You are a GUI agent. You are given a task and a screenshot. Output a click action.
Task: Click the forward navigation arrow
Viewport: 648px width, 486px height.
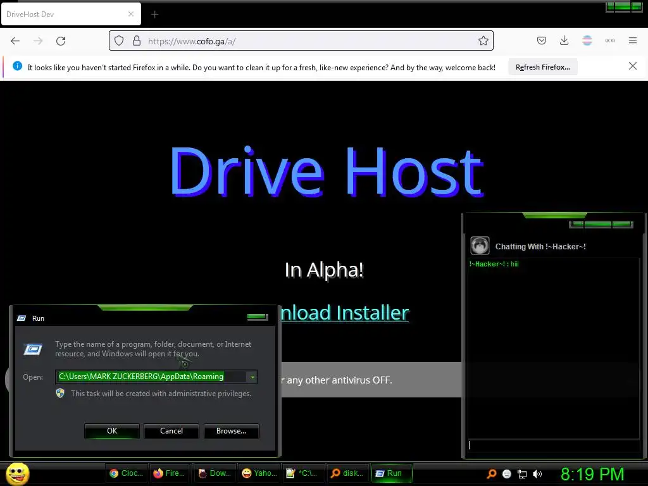click(x=38, y=41)
